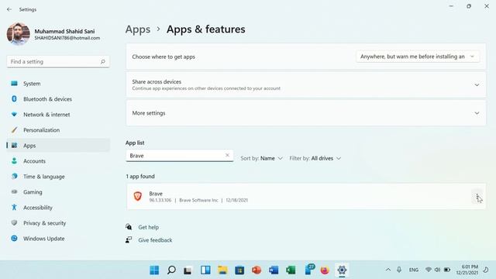Click the microphone tray icon
The height and width of the screenshot is (279, 496).
(399, 270)
